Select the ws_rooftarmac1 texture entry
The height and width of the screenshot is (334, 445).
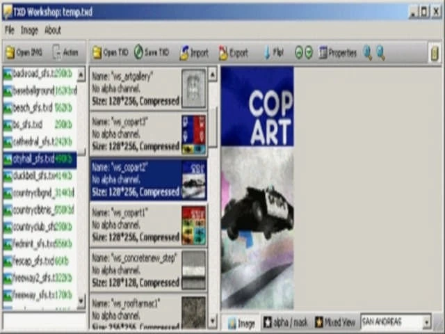[148, 312]
